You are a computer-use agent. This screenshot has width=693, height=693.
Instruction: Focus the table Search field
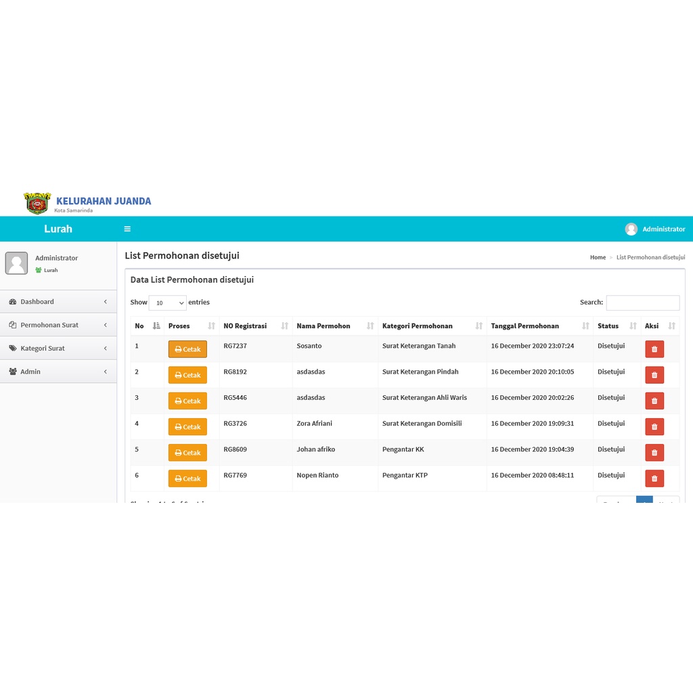pos(643,303)
